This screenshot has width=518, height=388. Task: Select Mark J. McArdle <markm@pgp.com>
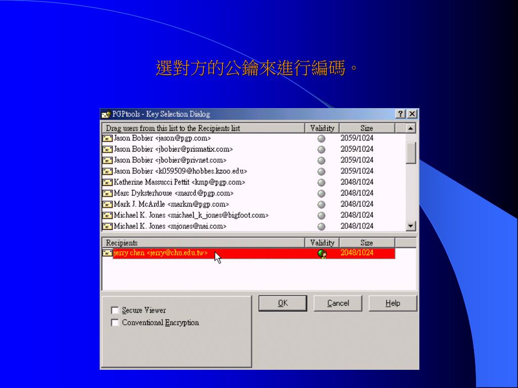(x=171, y=204)
